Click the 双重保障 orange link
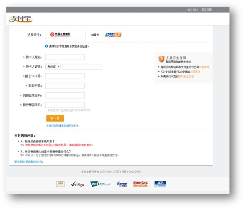The height and width of the screenshot is (209, 244). pyautogui.click(x=204, y=67)
